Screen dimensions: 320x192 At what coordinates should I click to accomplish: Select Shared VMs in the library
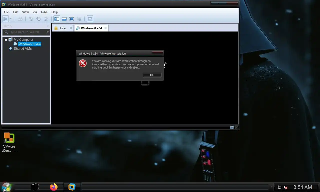[23, 48]
